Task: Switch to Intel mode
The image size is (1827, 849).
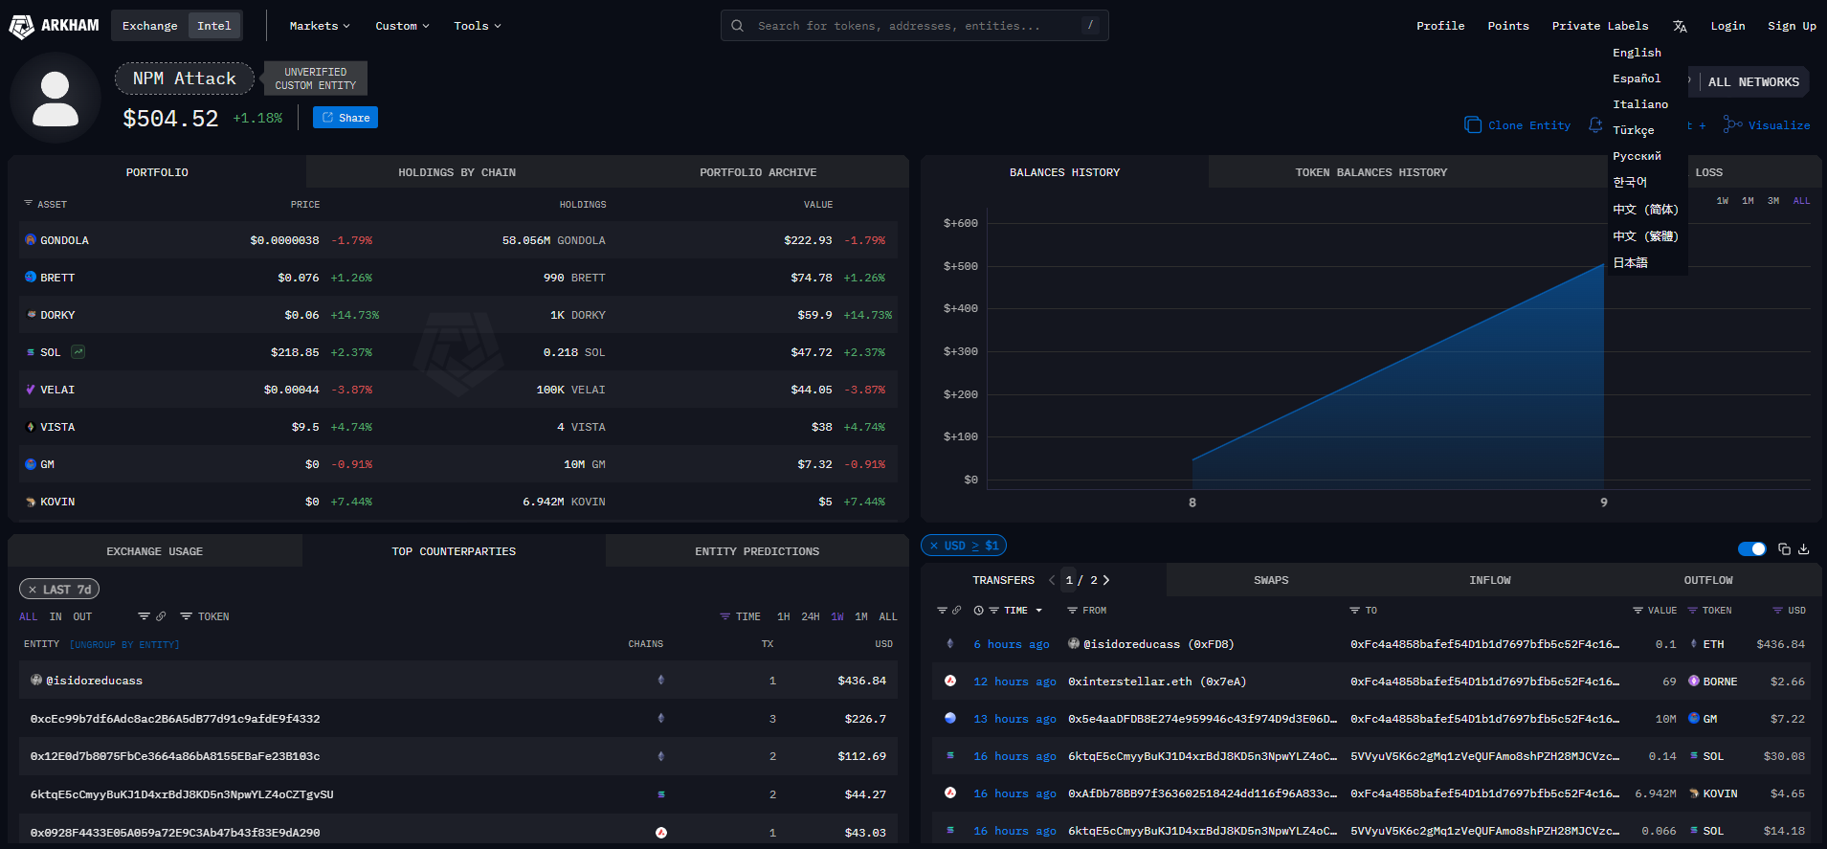Action: [214, 26]
